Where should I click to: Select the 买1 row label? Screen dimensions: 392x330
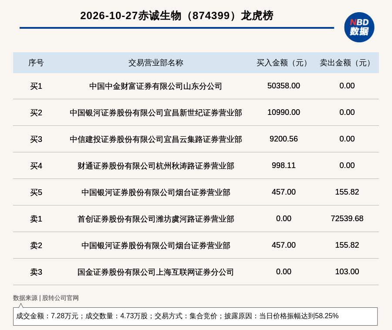[36, 86]
